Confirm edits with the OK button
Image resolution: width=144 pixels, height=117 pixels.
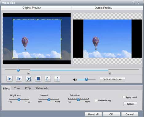[x=111, y=114]
